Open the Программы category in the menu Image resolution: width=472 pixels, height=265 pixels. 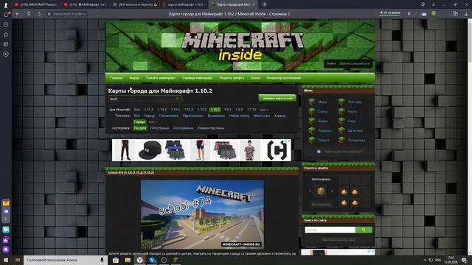[356, 141]
